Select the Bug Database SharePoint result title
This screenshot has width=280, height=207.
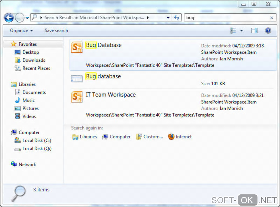(x=103, y=45)
